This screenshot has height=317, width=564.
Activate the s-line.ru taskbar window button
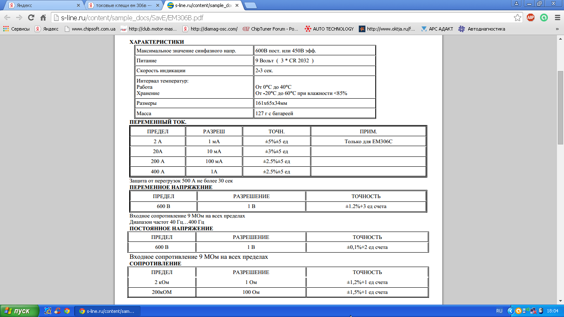(x=108, y=311)
